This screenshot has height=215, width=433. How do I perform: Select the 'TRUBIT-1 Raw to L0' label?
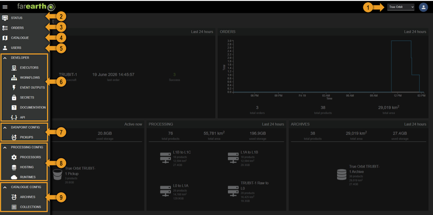[x=254, y=185]
